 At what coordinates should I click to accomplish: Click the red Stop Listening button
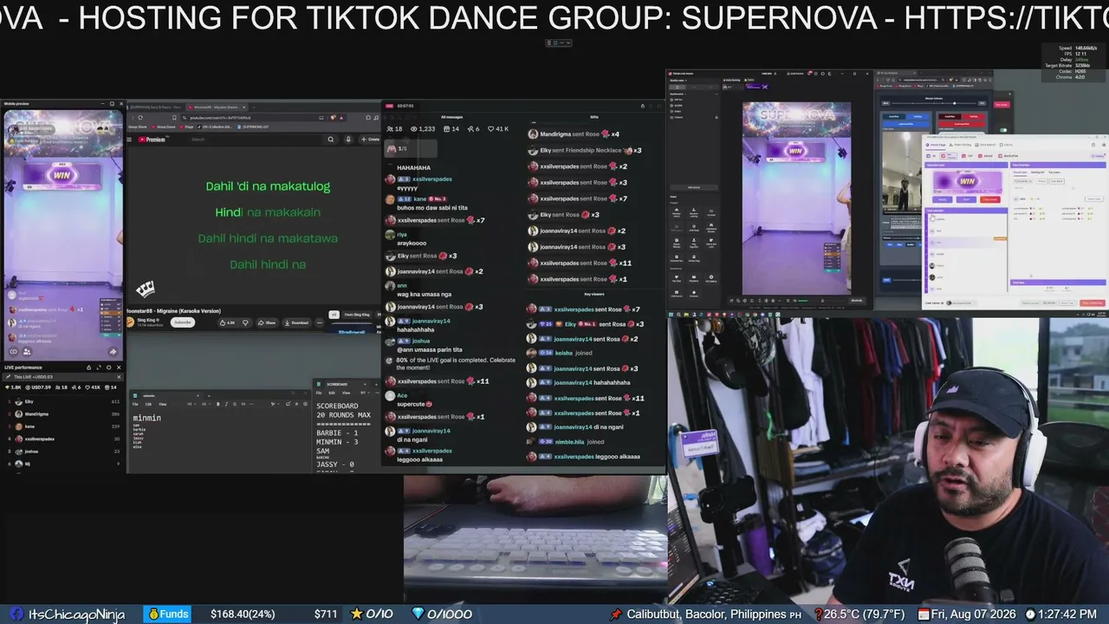pos(1092,303)
